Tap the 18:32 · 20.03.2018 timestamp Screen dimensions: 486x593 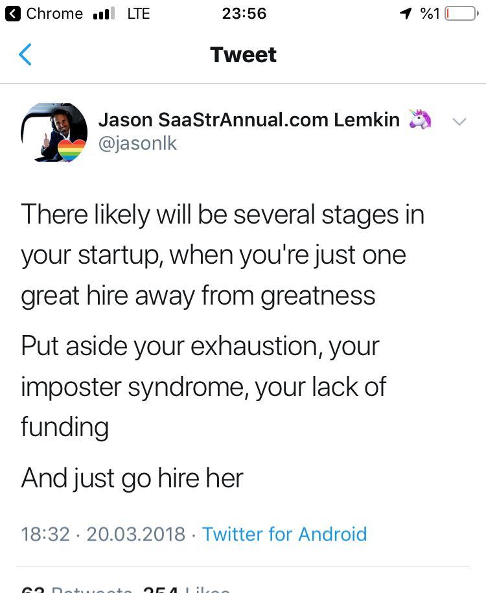click(x=103, y=534)
